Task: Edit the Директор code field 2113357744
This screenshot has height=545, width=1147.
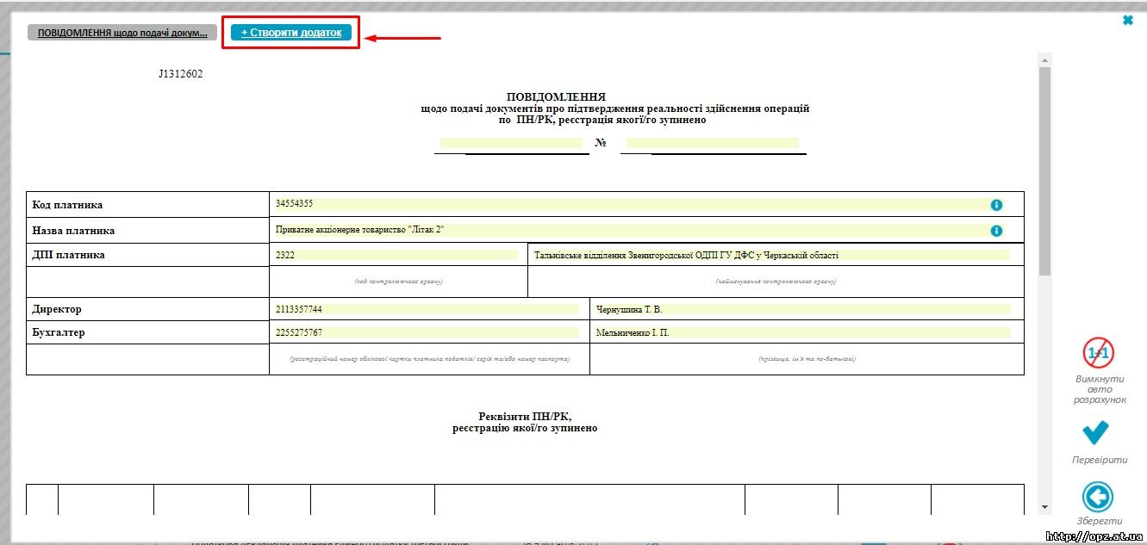Action: point(427,309)
